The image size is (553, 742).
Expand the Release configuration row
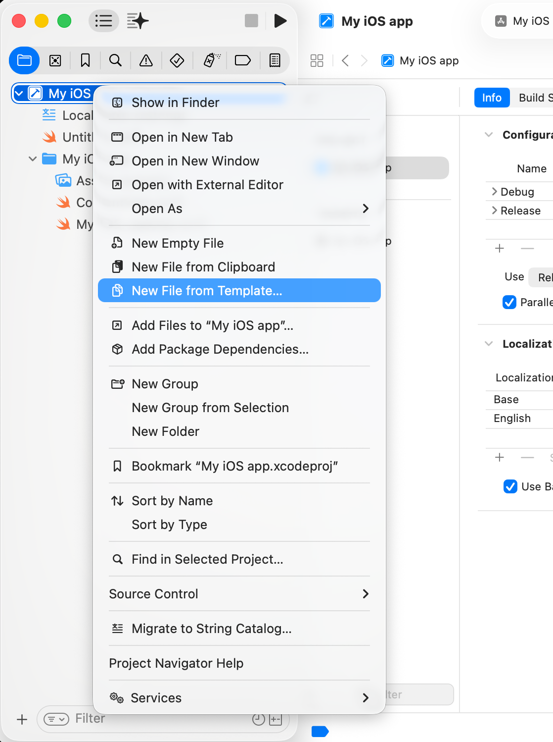tap(494, 211)
